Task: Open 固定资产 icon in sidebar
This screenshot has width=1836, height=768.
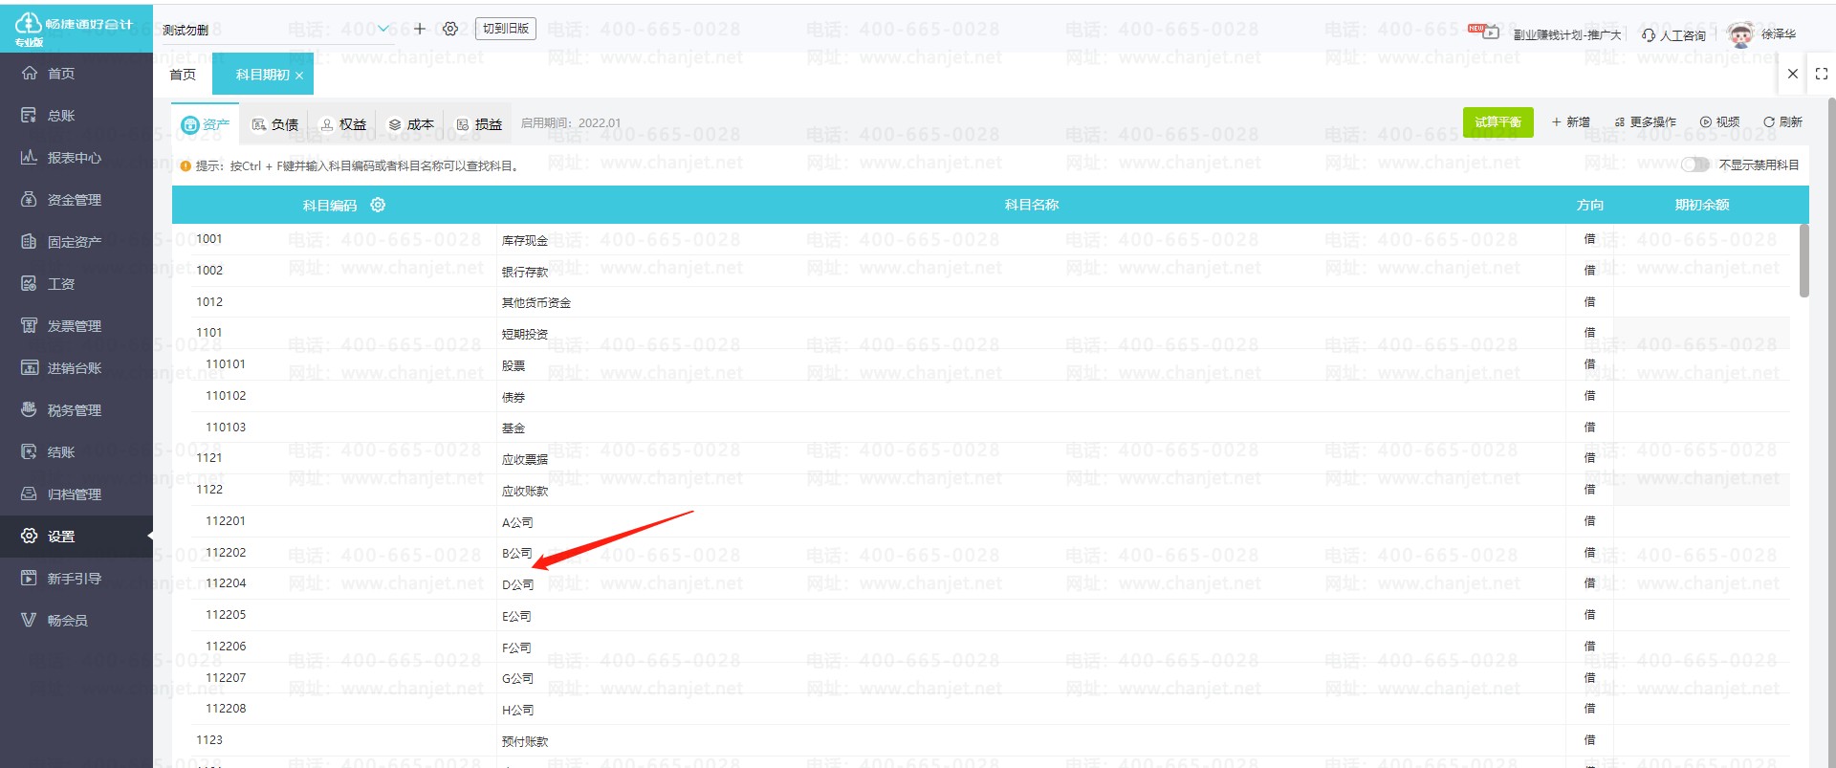Action: pyautogui.click(x=30, y=242)
